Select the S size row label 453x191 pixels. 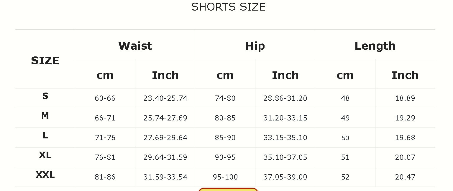(x=45, y=96)
